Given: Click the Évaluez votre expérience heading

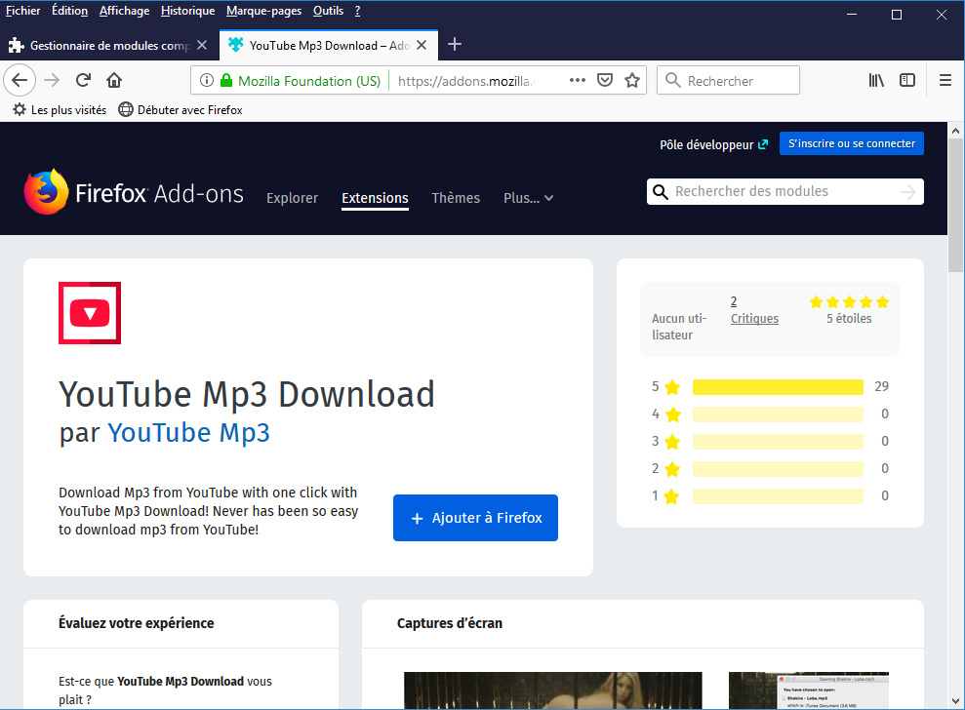Looking at the screenshot, I should click(137, 623).
